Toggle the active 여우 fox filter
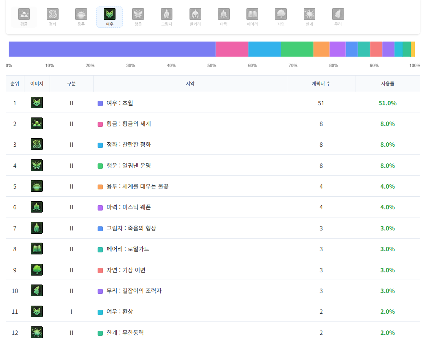The height and width of the screenshot is (341, 427). coord(109,14)
